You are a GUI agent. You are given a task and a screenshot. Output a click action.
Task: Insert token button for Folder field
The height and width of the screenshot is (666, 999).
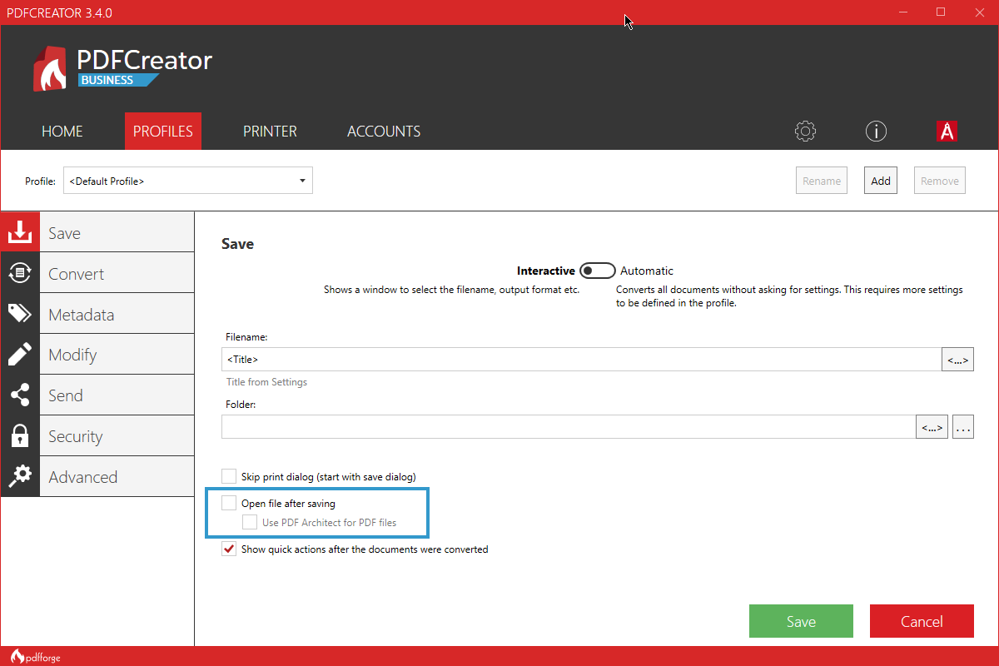(932, 426)
